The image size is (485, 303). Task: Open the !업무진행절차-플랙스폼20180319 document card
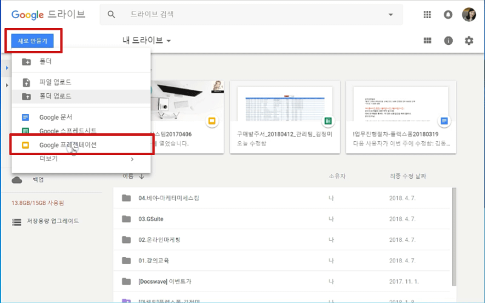click(401, 117)
